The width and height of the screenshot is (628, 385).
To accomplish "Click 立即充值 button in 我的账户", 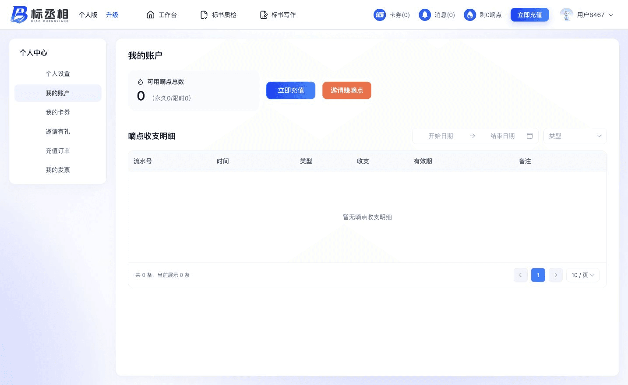I will [x=291, y=91].
